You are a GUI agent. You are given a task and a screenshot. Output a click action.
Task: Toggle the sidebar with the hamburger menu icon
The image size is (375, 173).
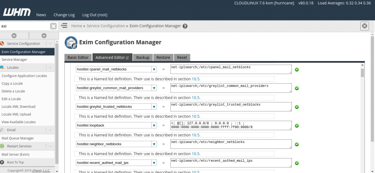64,26
